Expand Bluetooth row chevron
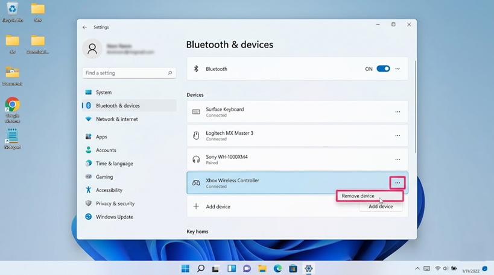 click(x=397, y=69)
